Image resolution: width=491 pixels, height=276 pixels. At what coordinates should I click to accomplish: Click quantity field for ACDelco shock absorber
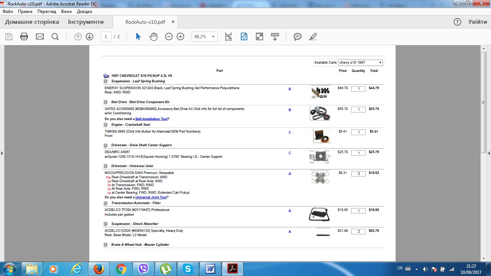358,231
